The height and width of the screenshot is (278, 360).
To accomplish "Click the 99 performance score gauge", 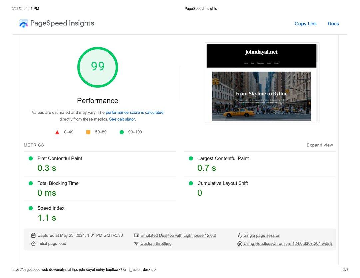I will pyautogui.click(x=98, y=67).
